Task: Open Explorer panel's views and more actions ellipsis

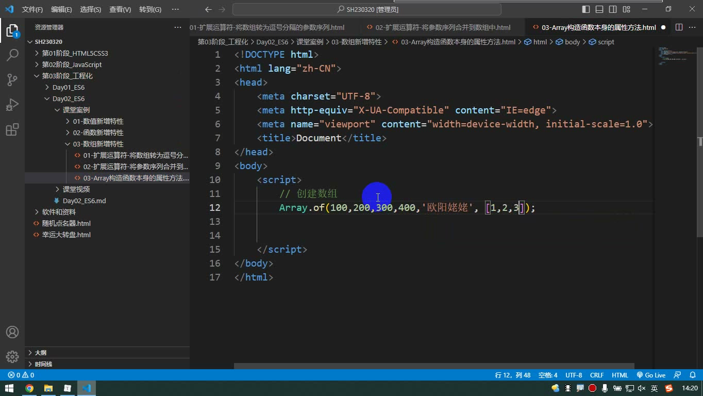Action: 178,27
